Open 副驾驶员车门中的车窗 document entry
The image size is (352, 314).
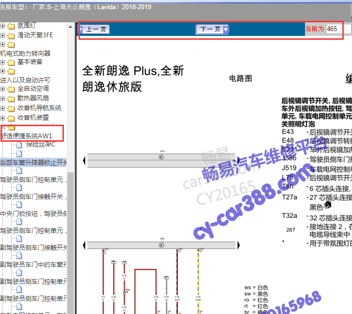33,264
